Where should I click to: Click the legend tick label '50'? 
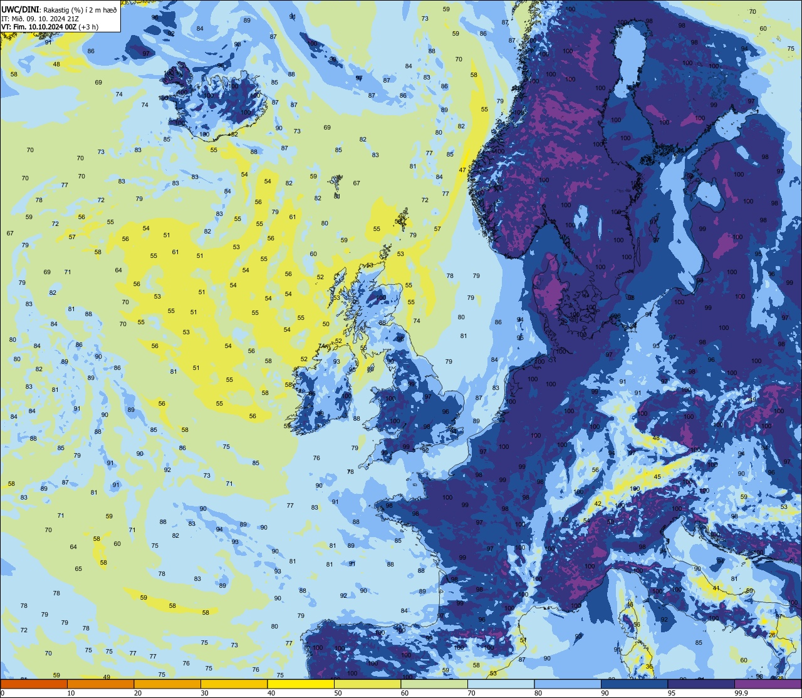click(x=338, y=693)
